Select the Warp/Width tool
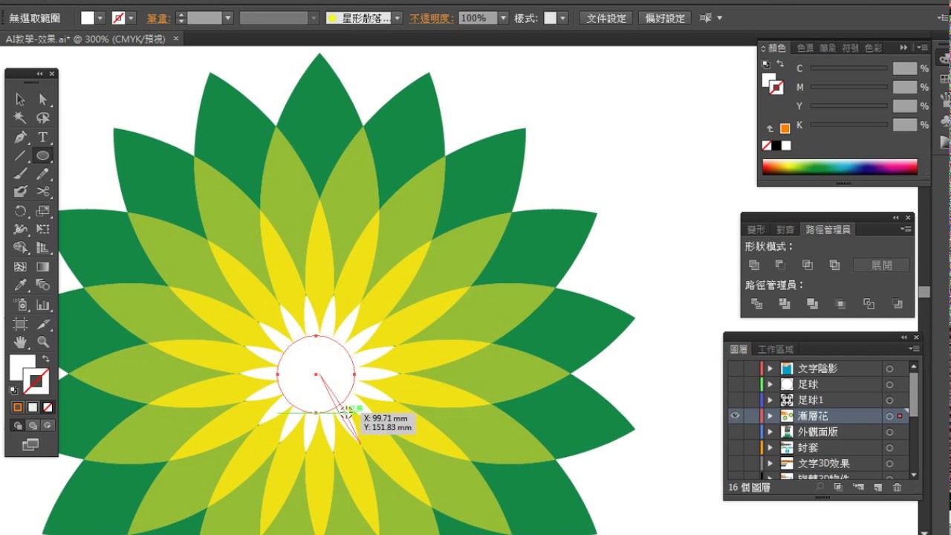 pyautogui.click(x=20, y=230)
